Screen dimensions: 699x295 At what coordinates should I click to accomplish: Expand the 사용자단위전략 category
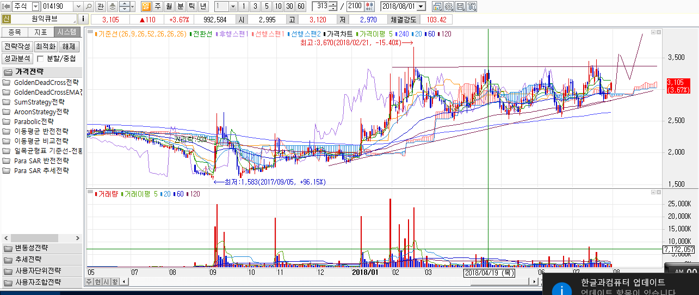click(x=41, y=271)
